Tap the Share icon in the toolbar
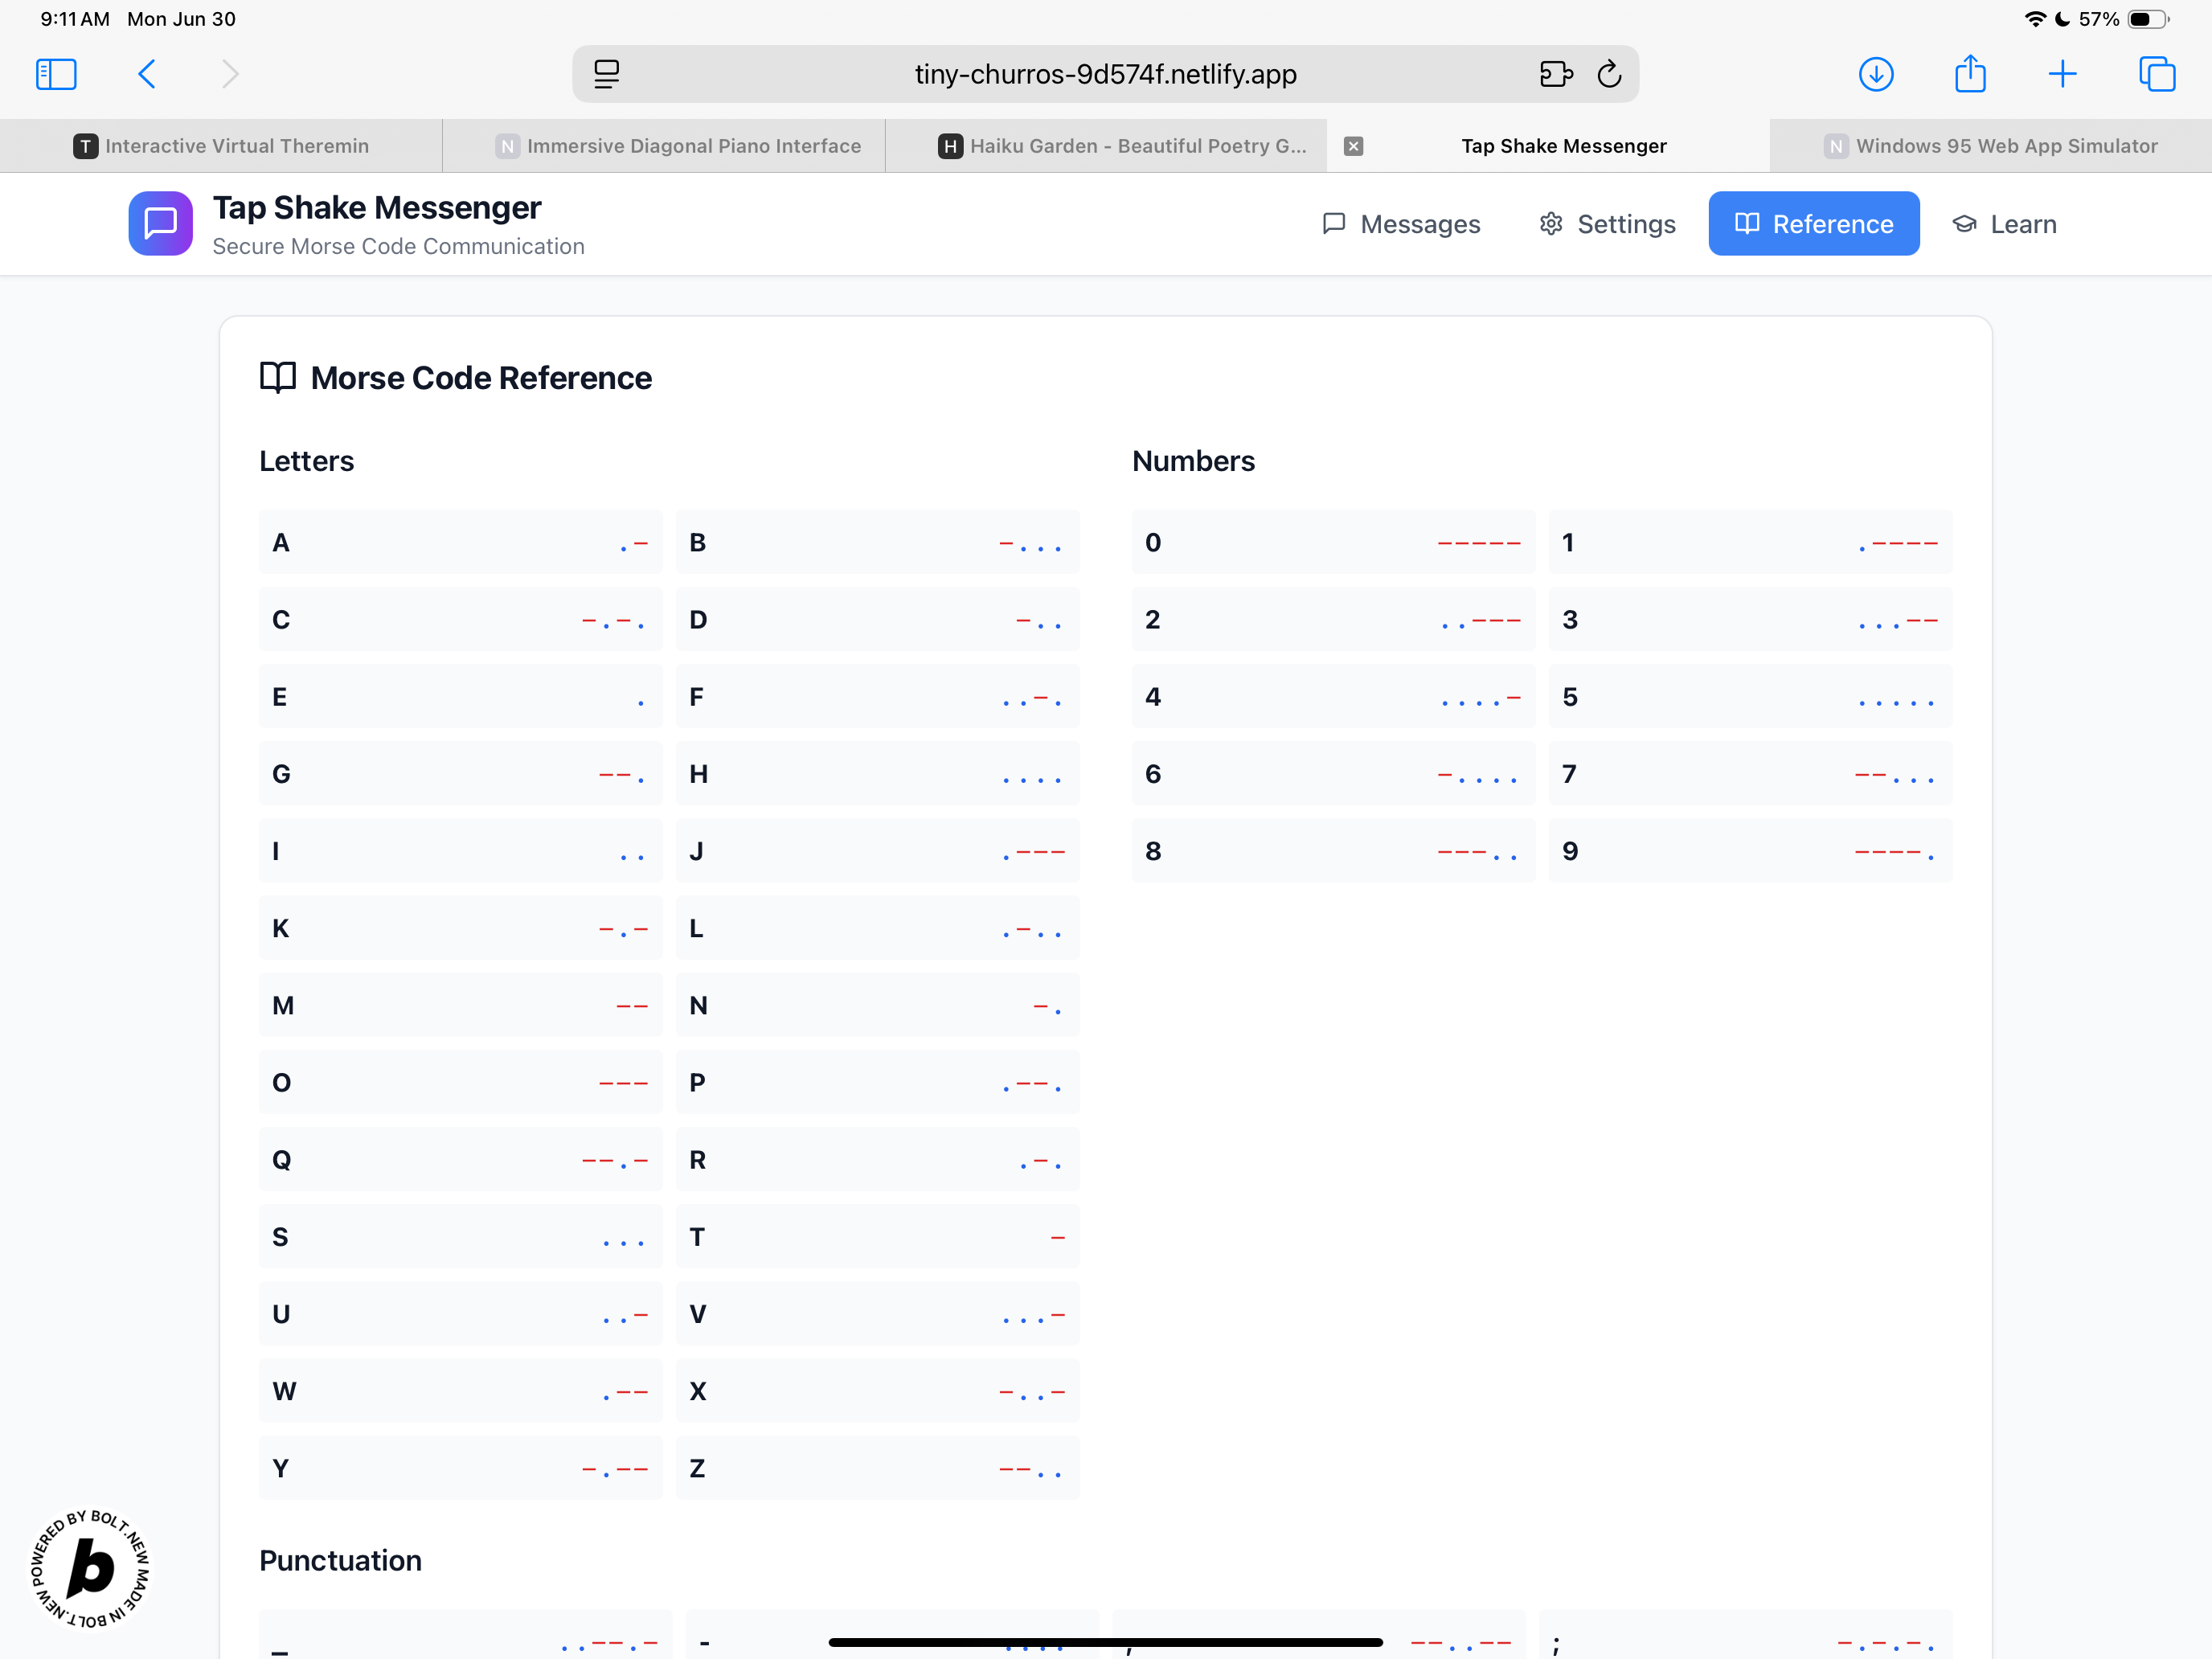Screen dimensions: 2212x1659 point(1970,74)
